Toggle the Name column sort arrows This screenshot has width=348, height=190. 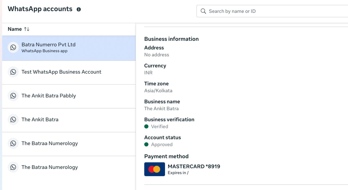coord(27,29)
